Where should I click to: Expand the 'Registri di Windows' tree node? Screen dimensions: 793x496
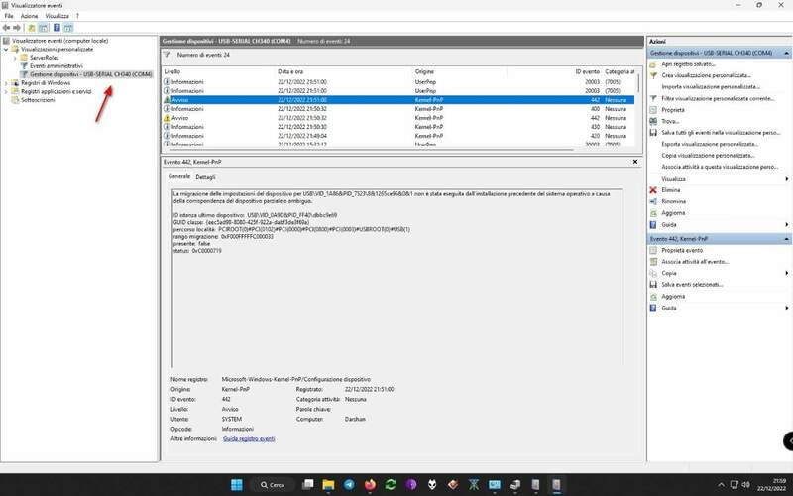pos(6,82)
